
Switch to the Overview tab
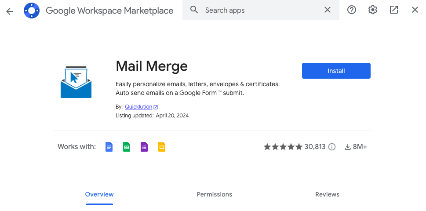99,194
